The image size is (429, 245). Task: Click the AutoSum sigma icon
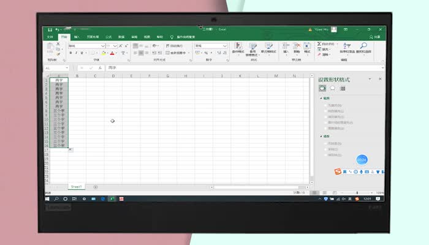tap(319, 43)
